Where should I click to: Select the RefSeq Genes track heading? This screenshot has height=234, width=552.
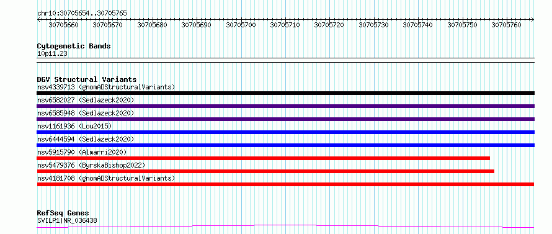click(x=63, y=214)
